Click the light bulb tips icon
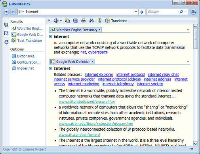200x154 pixels. (x=99, y=21)
